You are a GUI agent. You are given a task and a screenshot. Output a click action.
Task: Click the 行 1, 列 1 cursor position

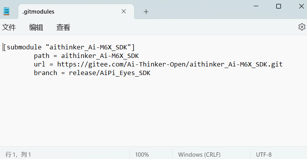pyautogui.click(x=18, y=155)
